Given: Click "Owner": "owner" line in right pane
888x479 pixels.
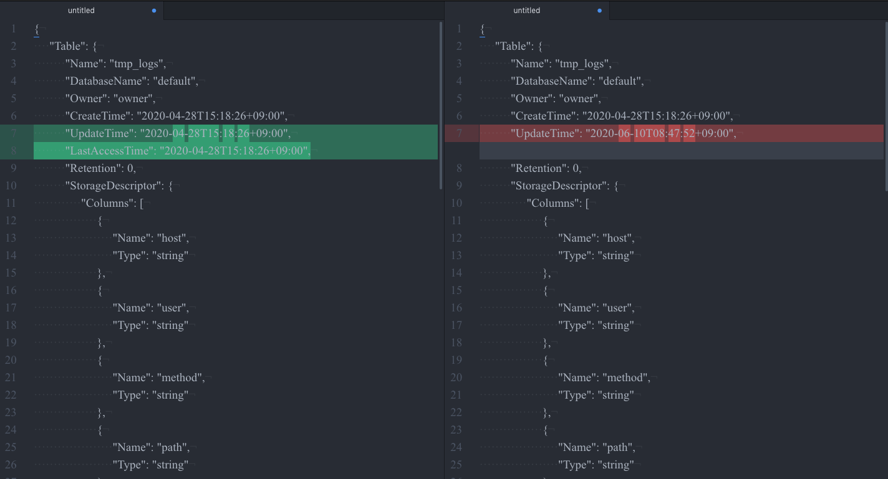Looking at the screenshot, I should coord(556,98).
